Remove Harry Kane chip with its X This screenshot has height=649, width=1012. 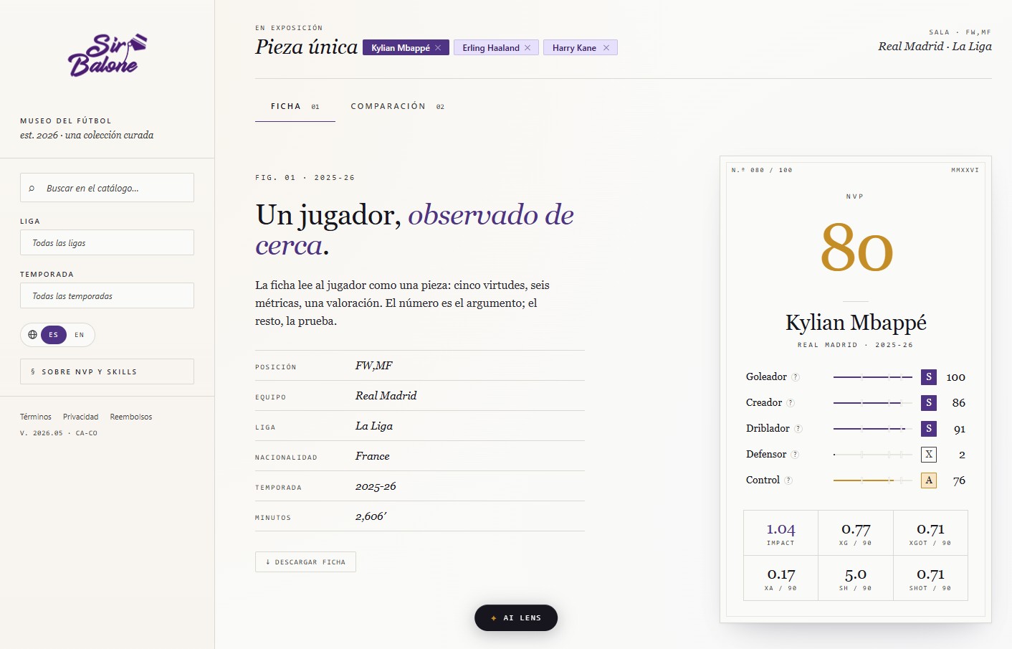606,48
